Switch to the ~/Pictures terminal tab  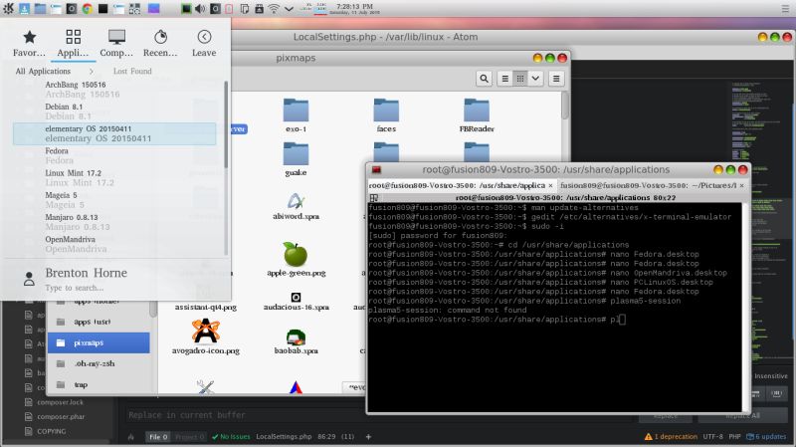649,185
